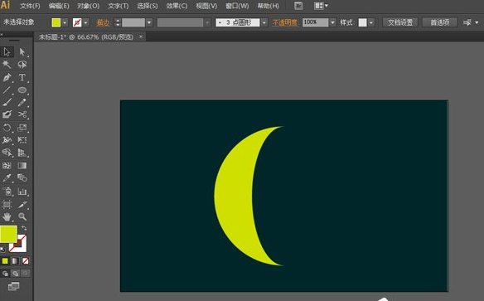
Task: Select the Scissors tool
Action: 22,114
